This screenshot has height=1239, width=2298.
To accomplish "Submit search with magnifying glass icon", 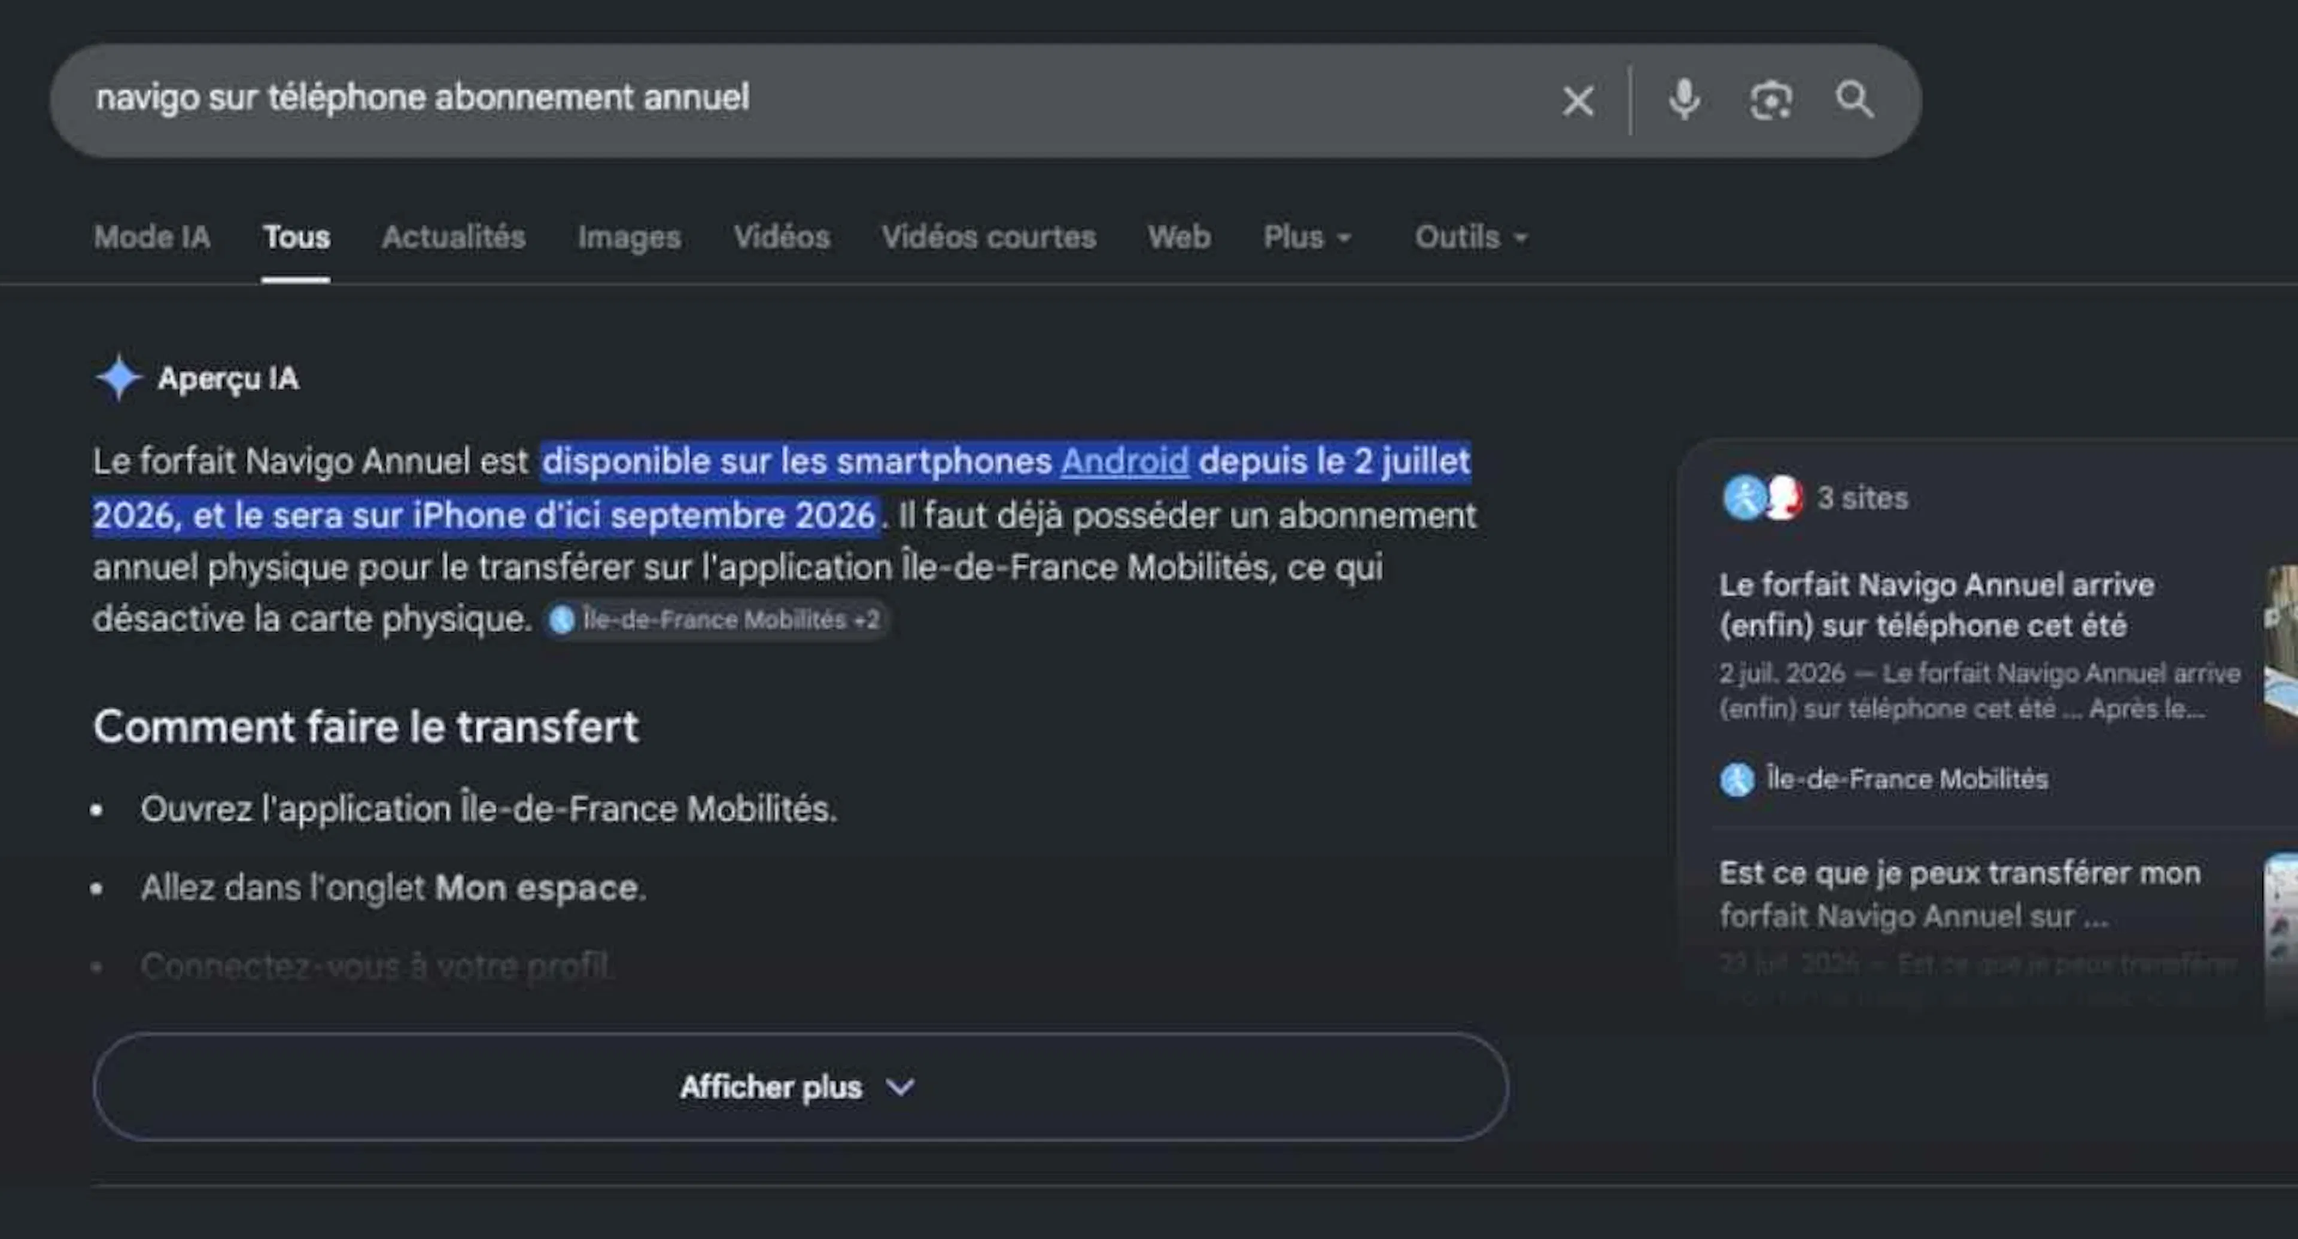I will 1855,99.
